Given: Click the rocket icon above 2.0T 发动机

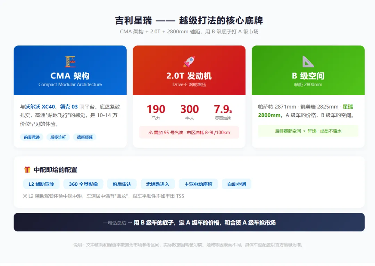Looking at the screenshot, I should [x=189, y=62].
